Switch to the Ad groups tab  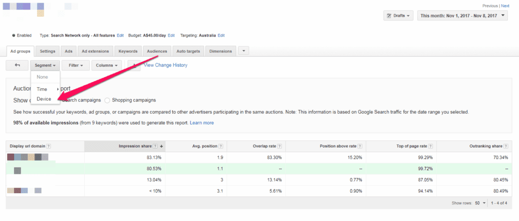(20, 51)
